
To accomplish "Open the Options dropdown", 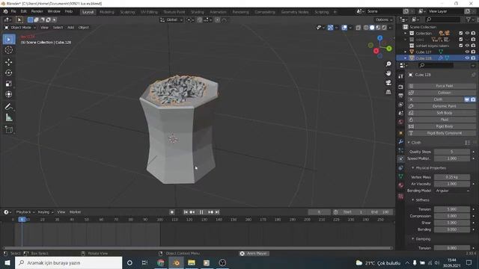I will tap(384, 20).
